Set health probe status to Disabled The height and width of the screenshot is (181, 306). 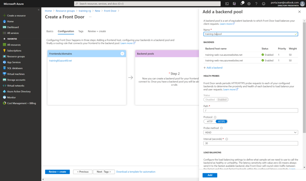coord(210,99)
